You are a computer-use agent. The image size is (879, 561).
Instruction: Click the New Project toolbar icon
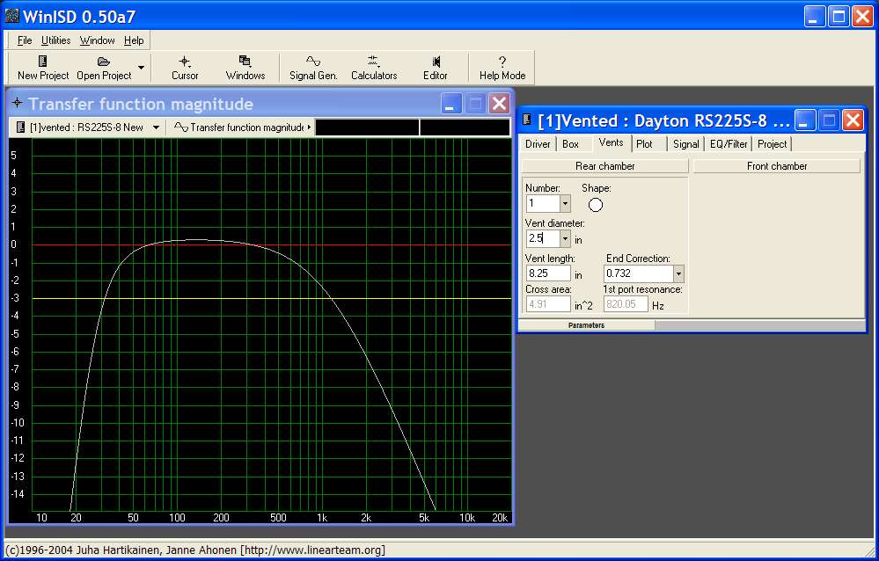[42, 61]
